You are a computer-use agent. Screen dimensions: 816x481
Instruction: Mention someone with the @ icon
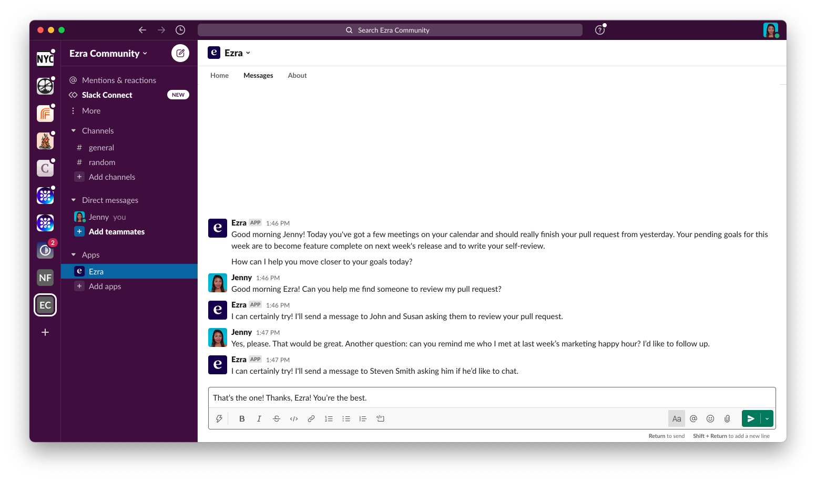693,418
